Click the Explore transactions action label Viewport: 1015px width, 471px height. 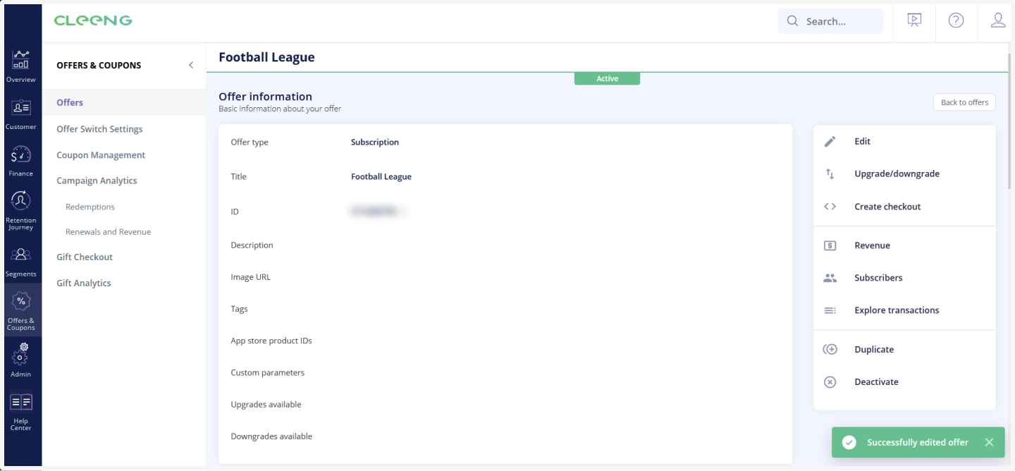(897, 310)
